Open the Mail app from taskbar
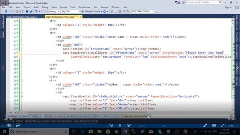The image size is (240, 135). pyautogui.click(x=151, y=132)
